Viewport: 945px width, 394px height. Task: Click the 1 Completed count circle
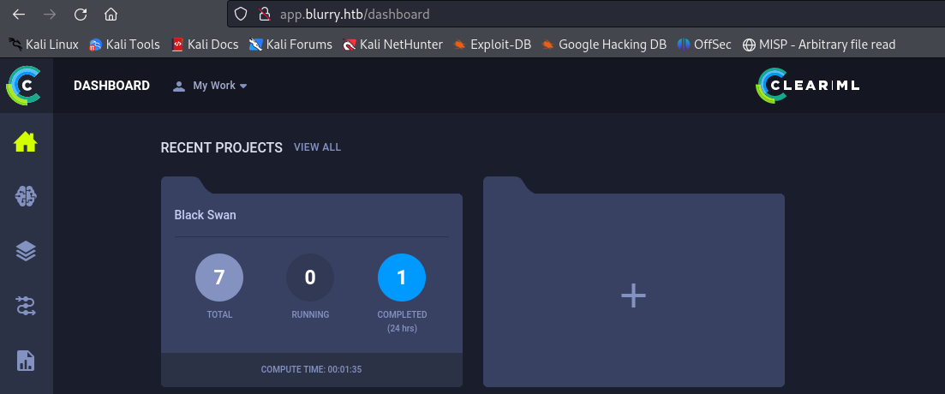click(x=401, y=278)
